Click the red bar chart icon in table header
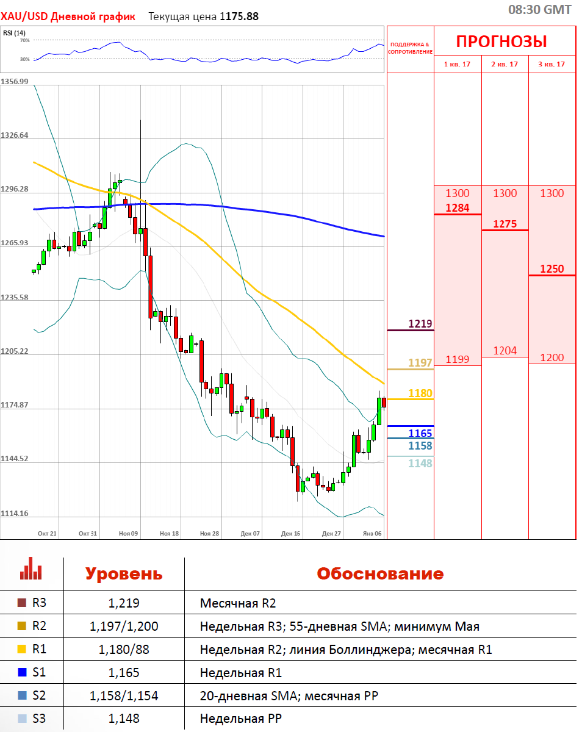 tap(31, 569)
